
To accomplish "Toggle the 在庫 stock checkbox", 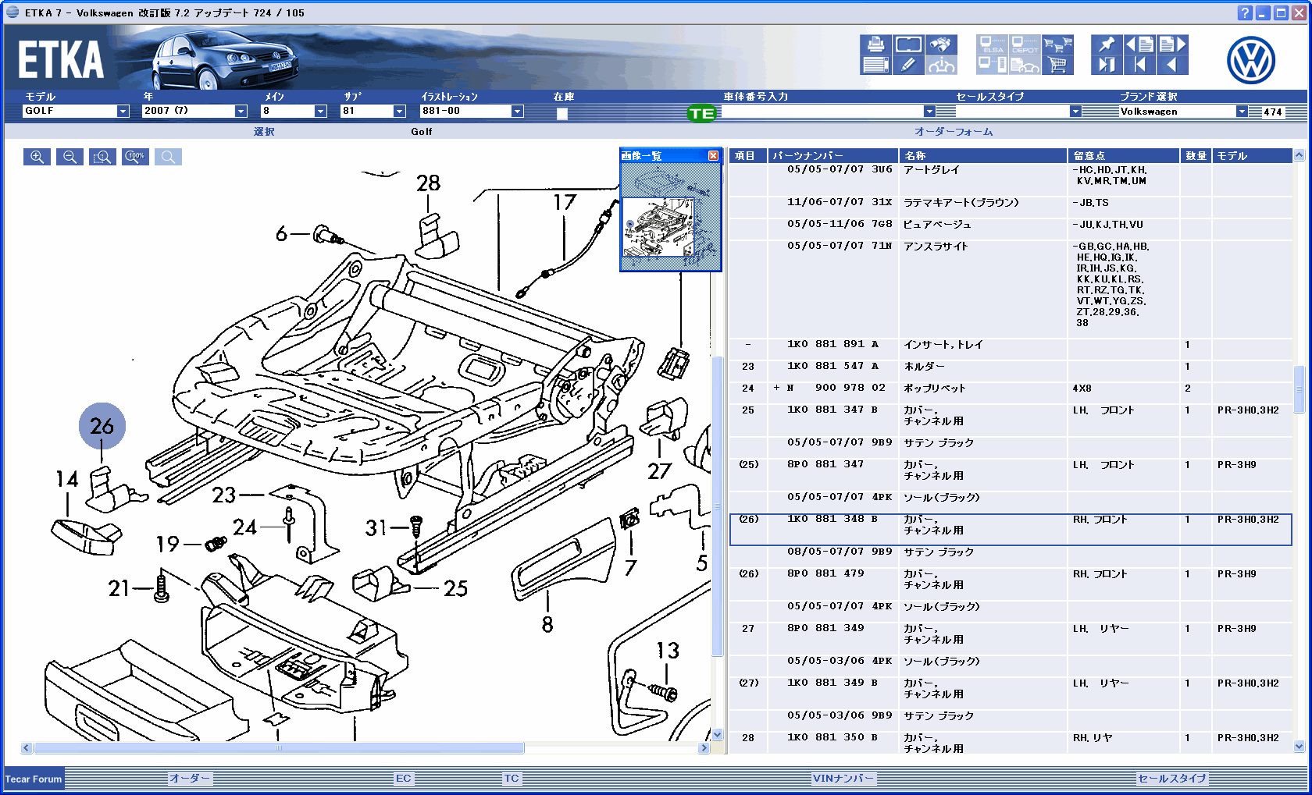I will [562, 114].
